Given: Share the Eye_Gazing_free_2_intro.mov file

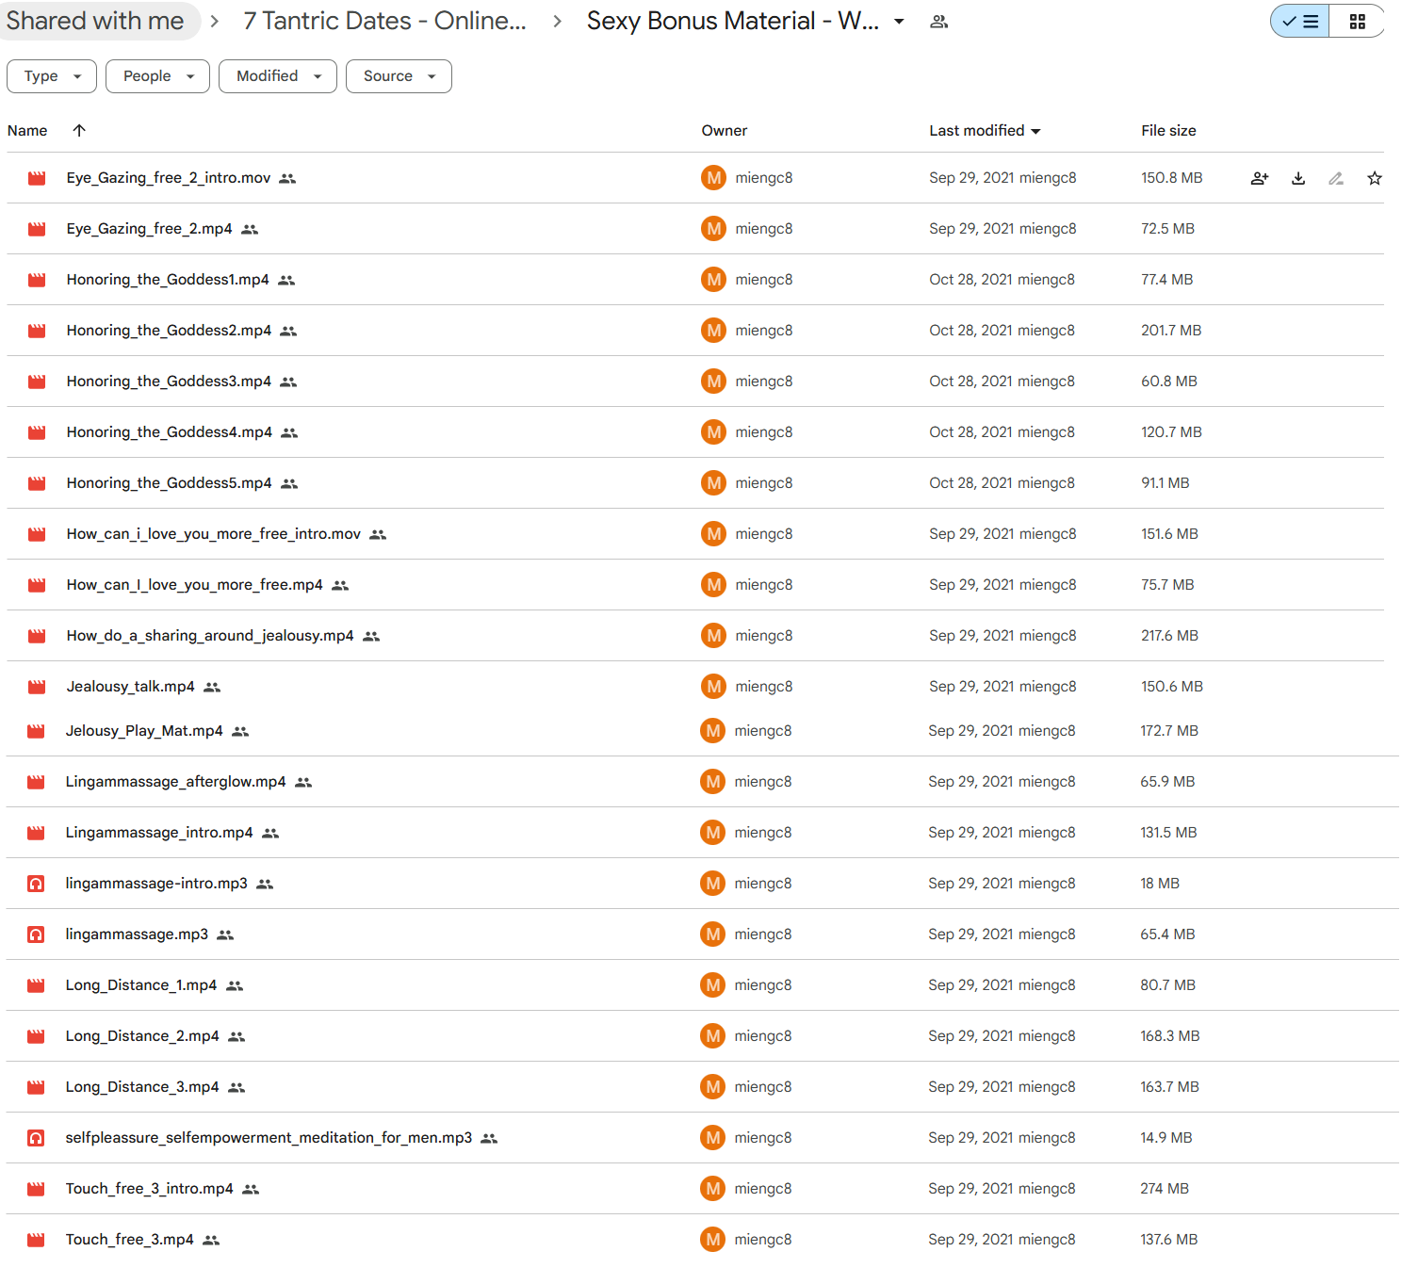Looking at the screenshot, I should tap(1260, 178).
